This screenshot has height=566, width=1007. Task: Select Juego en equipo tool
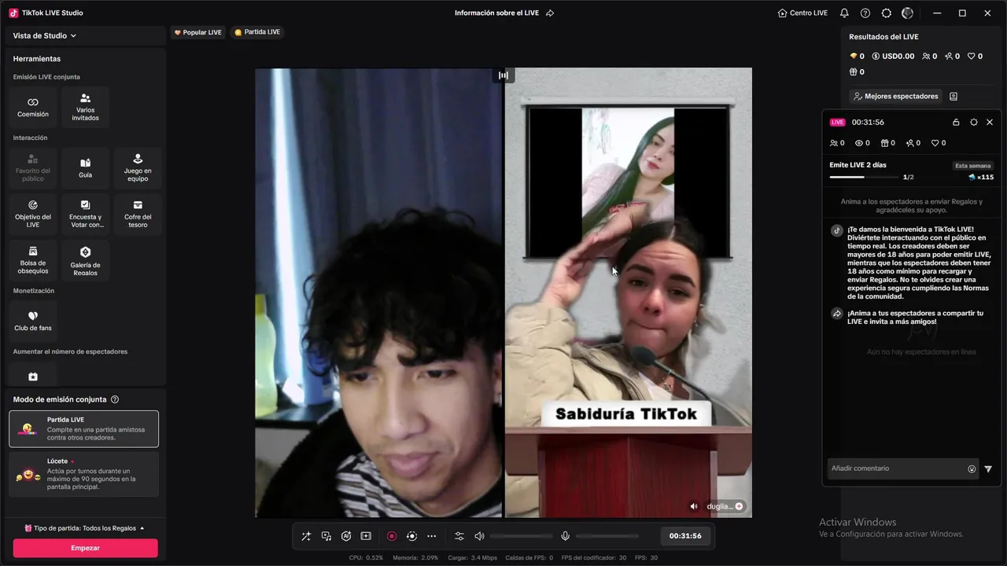138,168
